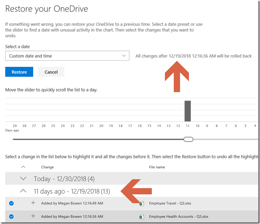Click the 24 days ago axis label
Screen dimensions: 260x224
[63, 126]
